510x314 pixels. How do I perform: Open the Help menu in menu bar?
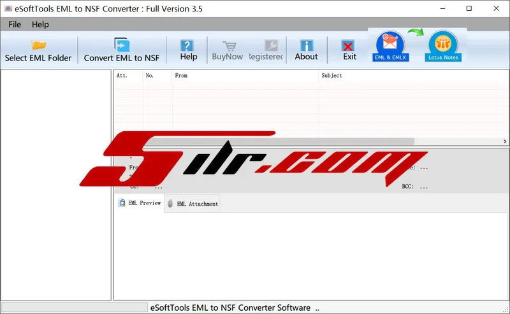[x=40, y=24]
